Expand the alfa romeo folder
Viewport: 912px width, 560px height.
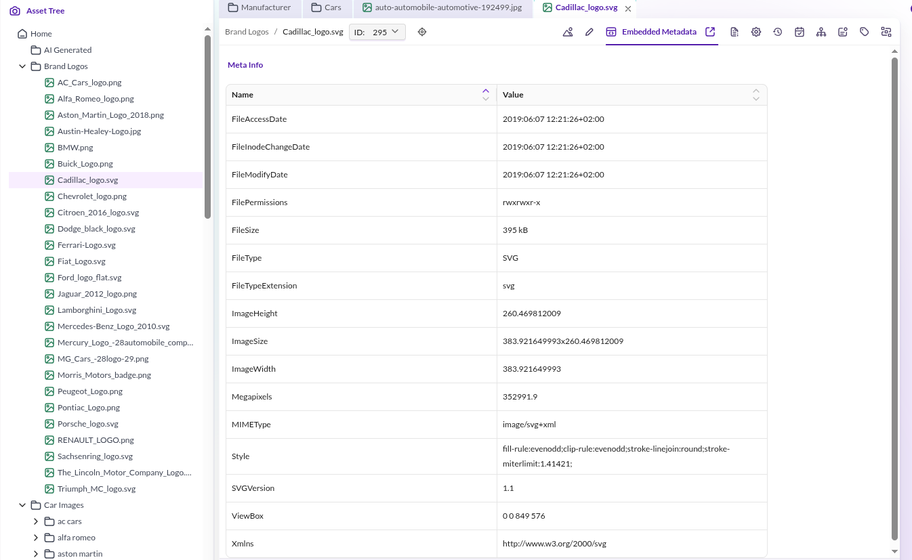point(36,538)
